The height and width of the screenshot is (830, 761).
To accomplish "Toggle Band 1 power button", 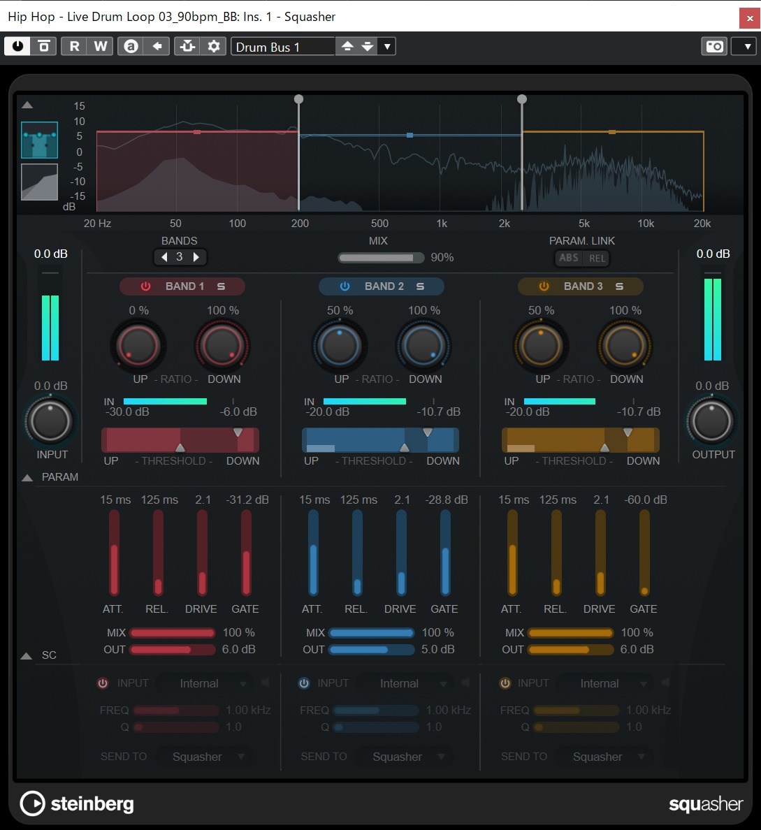I will click(144, 286).
